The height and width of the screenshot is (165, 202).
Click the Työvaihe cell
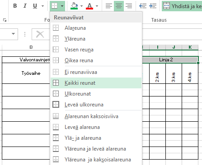pos(26,73)
